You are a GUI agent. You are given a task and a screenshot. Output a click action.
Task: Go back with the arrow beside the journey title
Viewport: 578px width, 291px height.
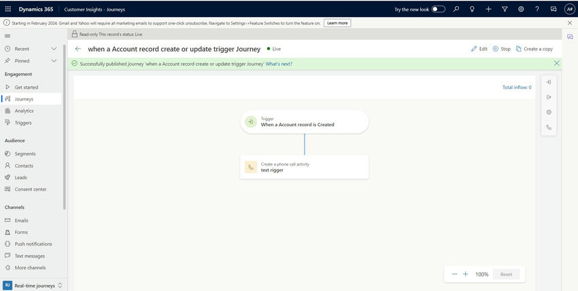[x=78, y=49]
